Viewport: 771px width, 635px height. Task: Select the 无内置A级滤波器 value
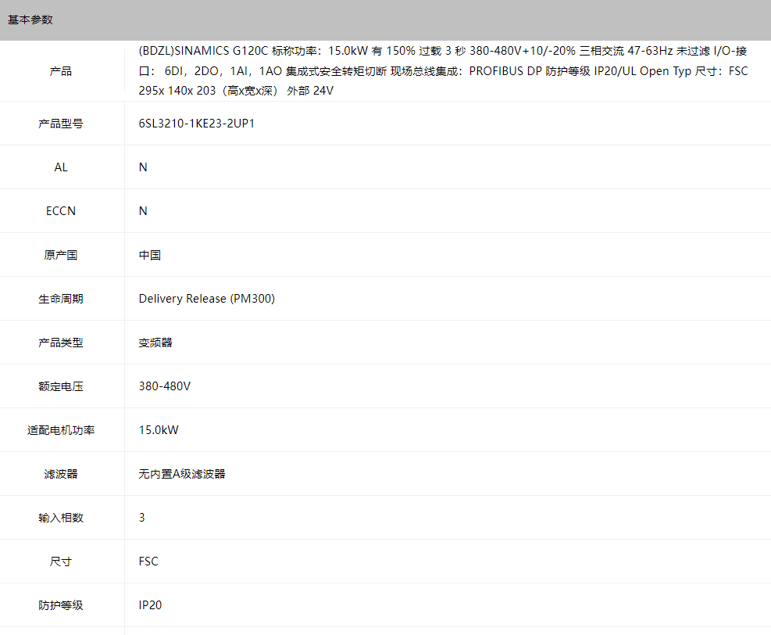(x=182, y=474)
